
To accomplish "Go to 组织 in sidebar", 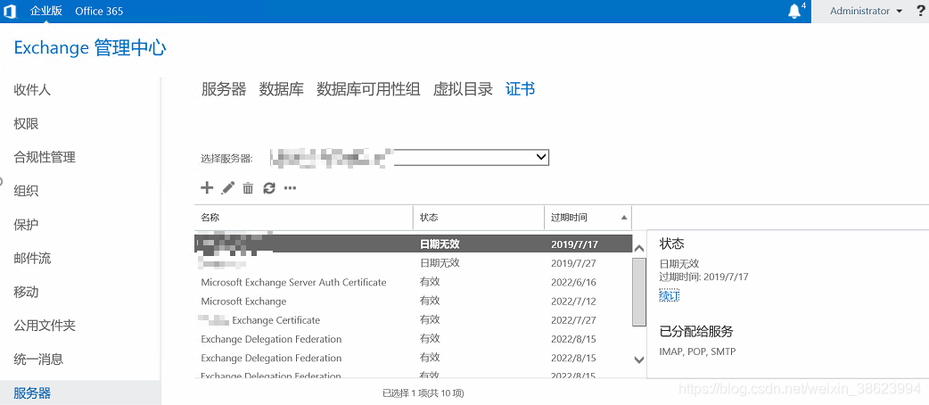I will [x=26, y=191].
